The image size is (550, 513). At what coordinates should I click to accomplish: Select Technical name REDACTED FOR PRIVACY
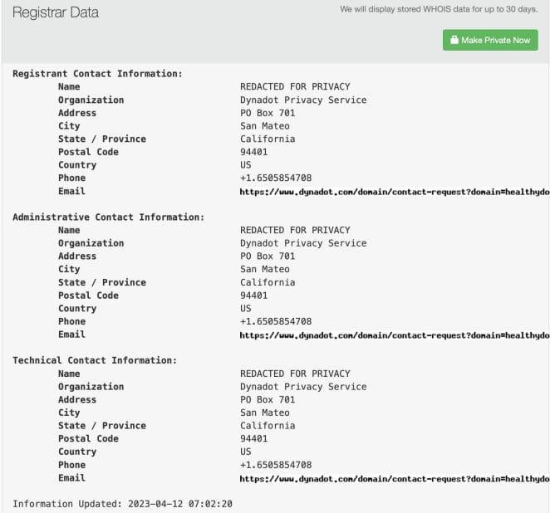click(295, 374)
